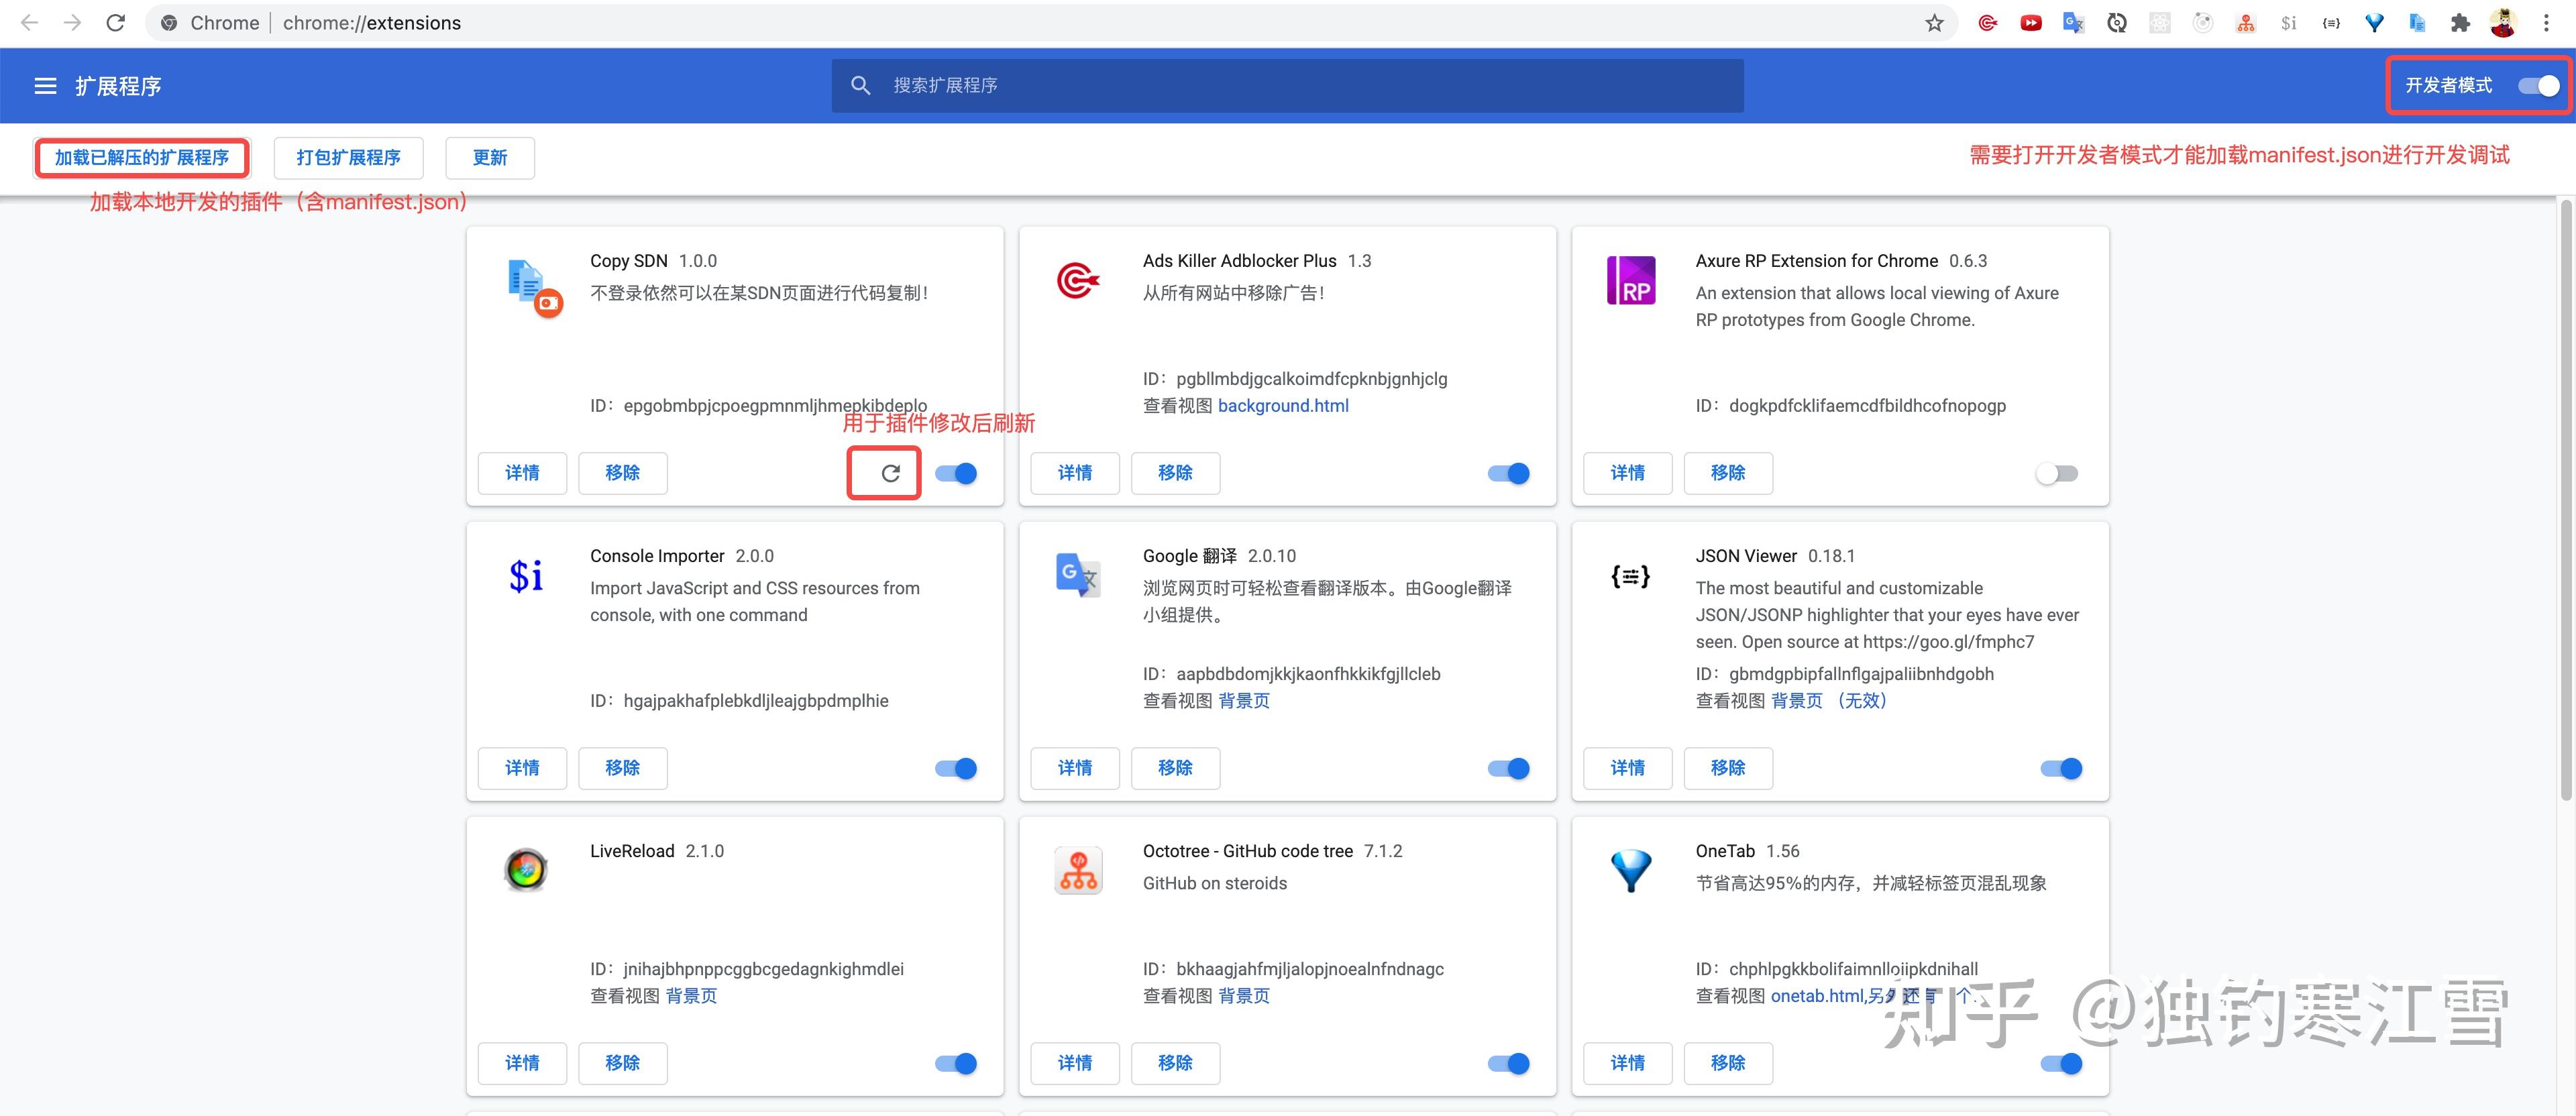Viewport: 2576px width, 1116px height.
Task: Click 加载已解压的扩展程序 button
Action: (x=142, y=158)
